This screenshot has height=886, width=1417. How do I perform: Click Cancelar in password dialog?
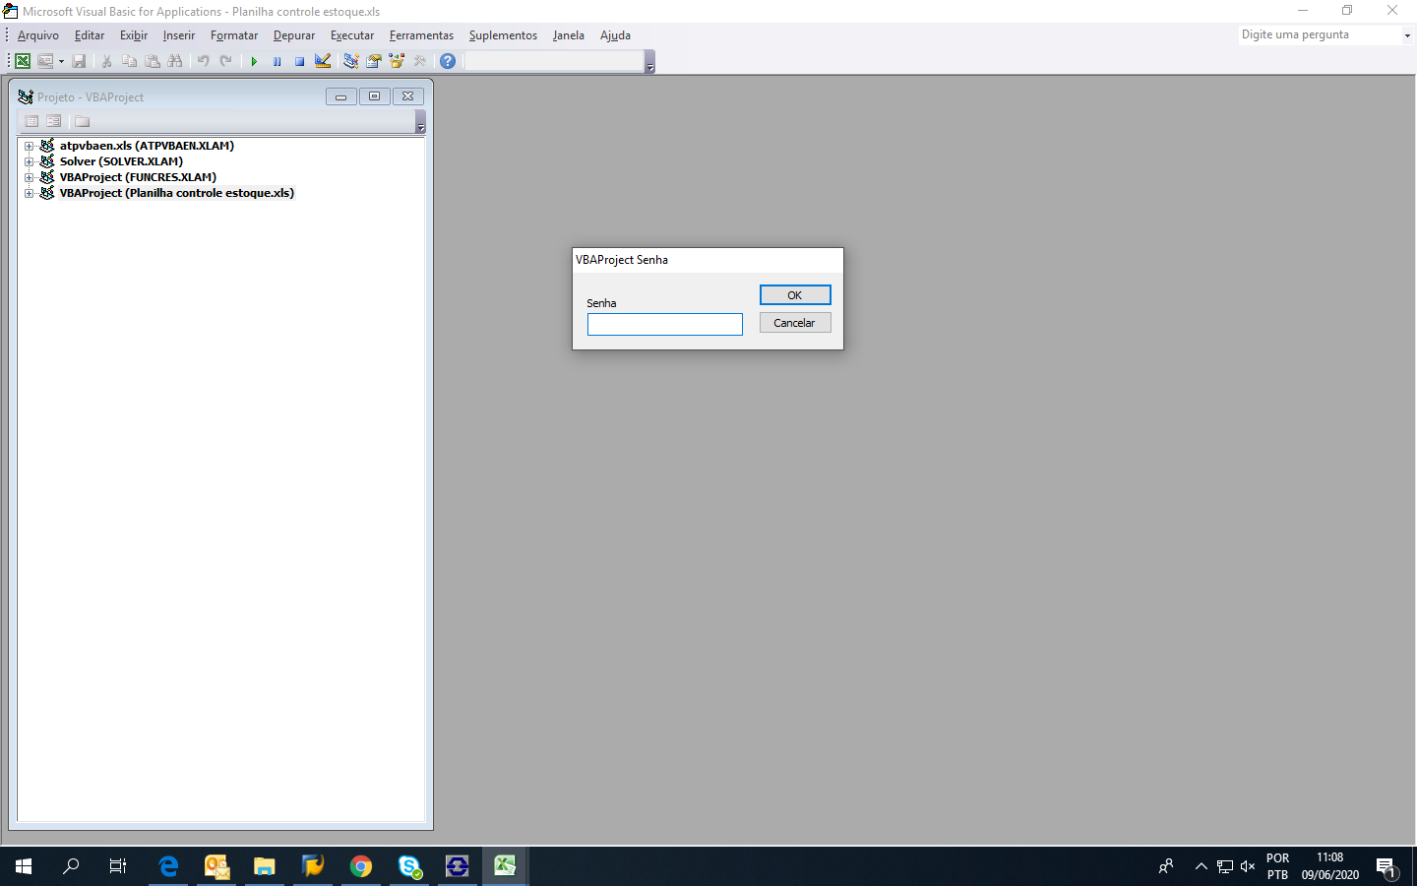(x=795, y=323)
